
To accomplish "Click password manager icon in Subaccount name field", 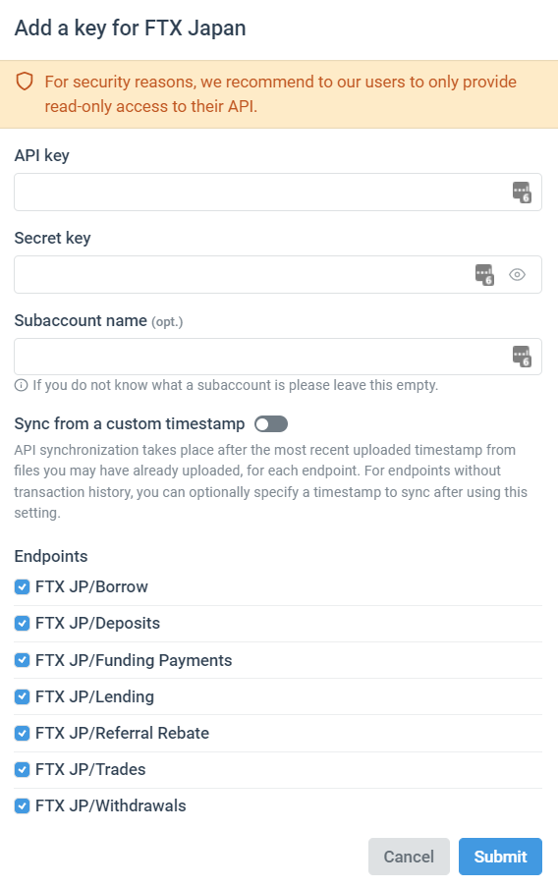I will [x=522, y=357].
